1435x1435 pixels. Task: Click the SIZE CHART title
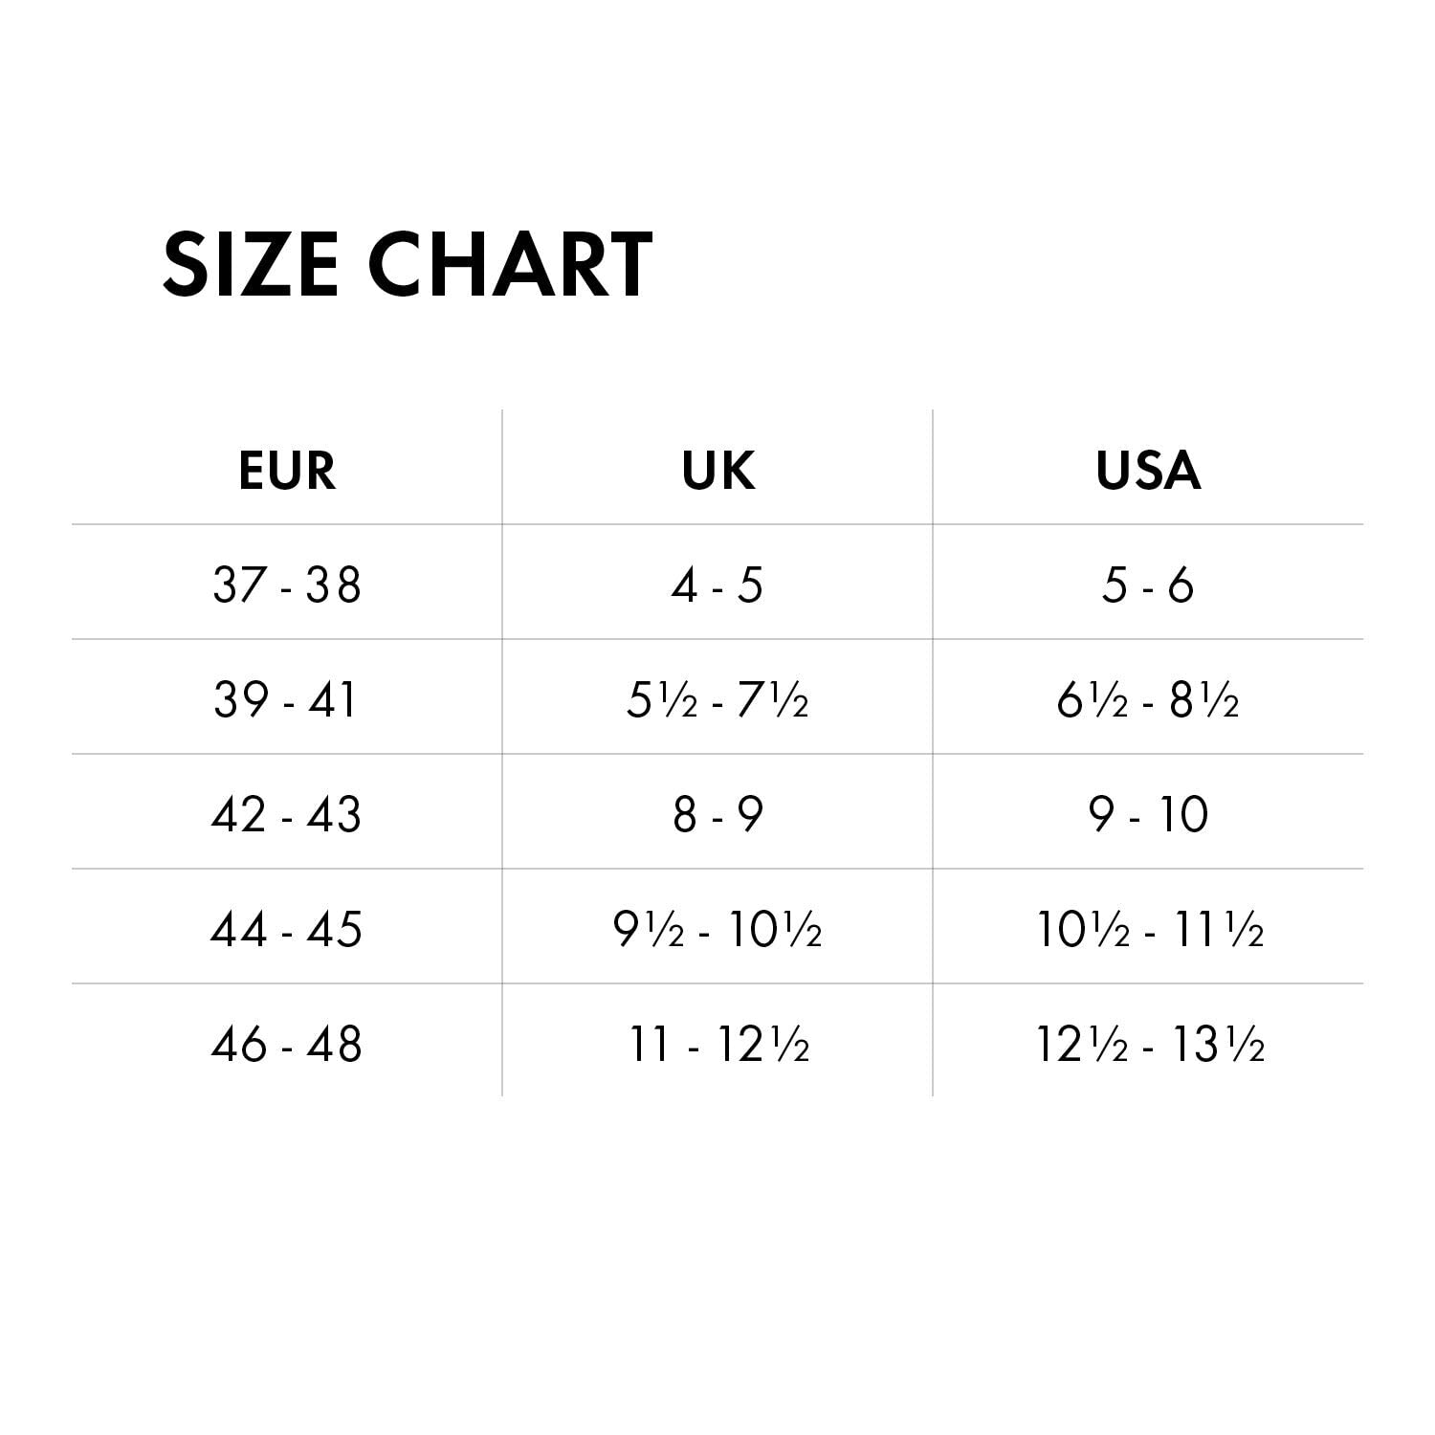[x=408, y=263]
